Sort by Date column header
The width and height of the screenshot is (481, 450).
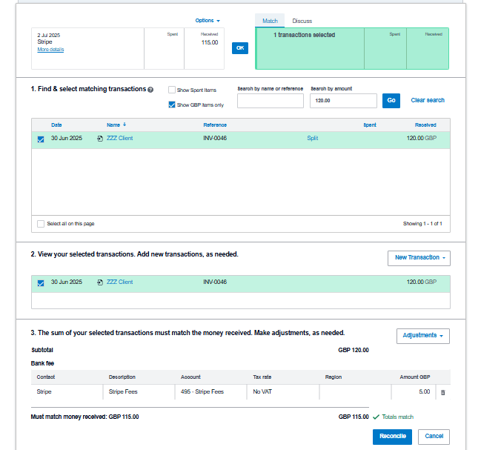(56, 125)
